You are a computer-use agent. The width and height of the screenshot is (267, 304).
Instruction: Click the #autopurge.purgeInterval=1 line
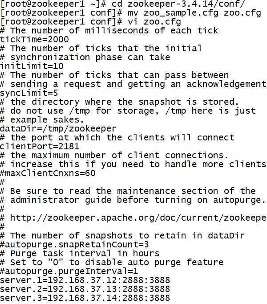(x=69, y=271)
